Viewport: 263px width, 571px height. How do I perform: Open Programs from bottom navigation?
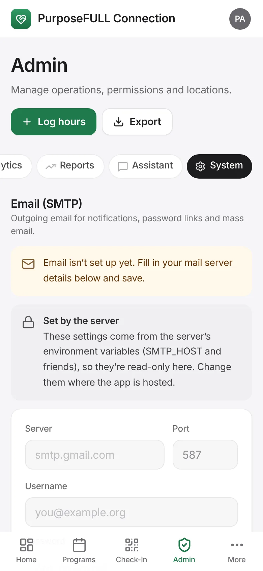79,551
